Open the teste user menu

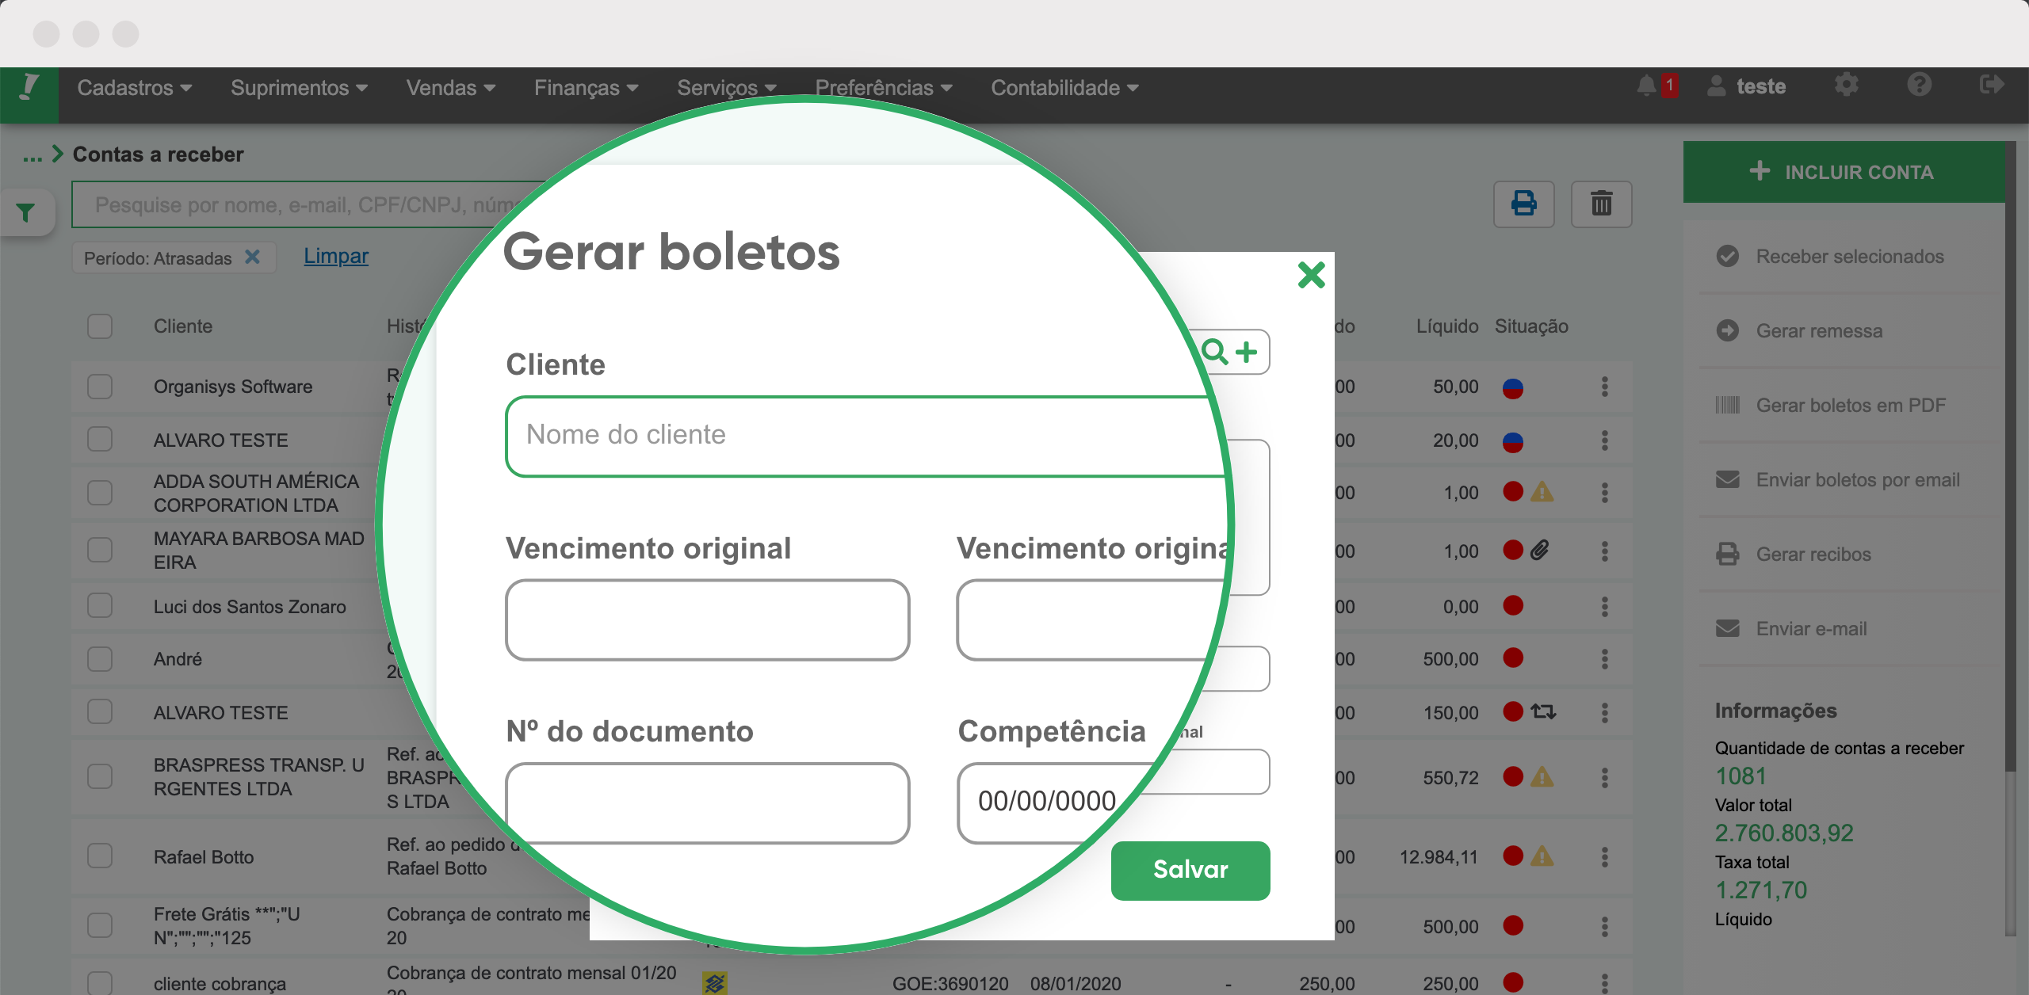1747,86
